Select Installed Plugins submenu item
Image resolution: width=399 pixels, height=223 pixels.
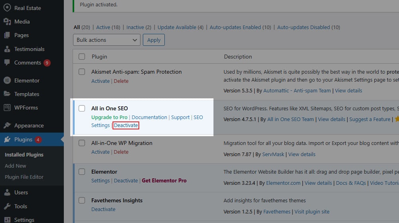[24, 155]
